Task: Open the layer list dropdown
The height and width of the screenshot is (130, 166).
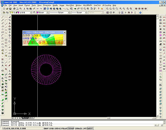Action: click(x=31, y=12)
